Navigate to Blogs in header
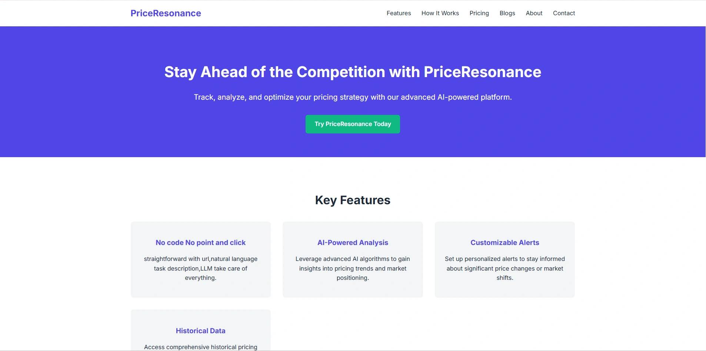This screenshot has height=351, width=706. pyautogui.click(x=507, y=13)
